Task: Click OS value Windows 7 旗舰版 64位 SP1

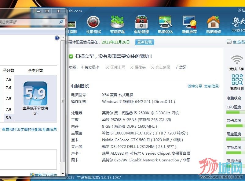Action: pyautogui.click(x=139, y=102)
